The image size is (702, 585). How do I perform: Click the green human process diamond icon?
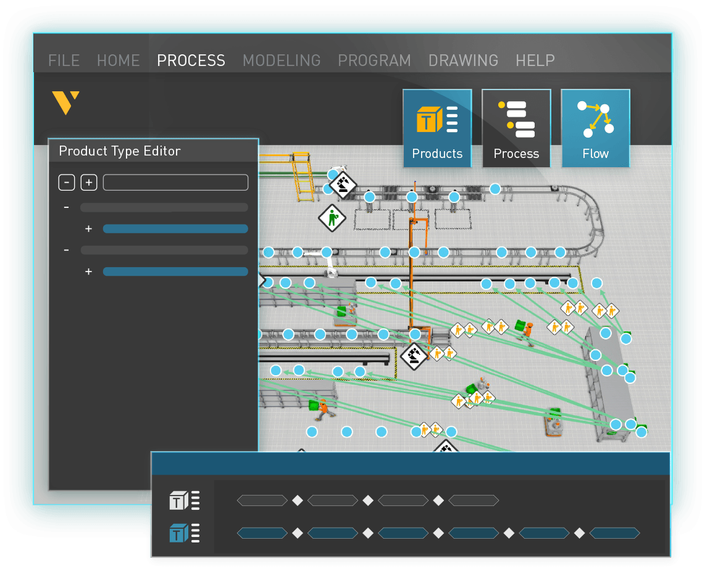pyautogui.click(x=332, y=218)
